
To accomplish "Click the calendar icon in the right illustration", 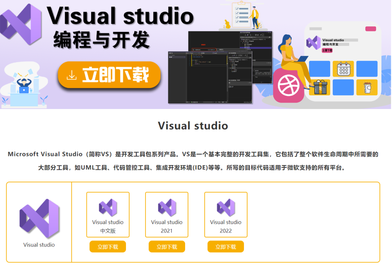I will (x=343, y=69).
